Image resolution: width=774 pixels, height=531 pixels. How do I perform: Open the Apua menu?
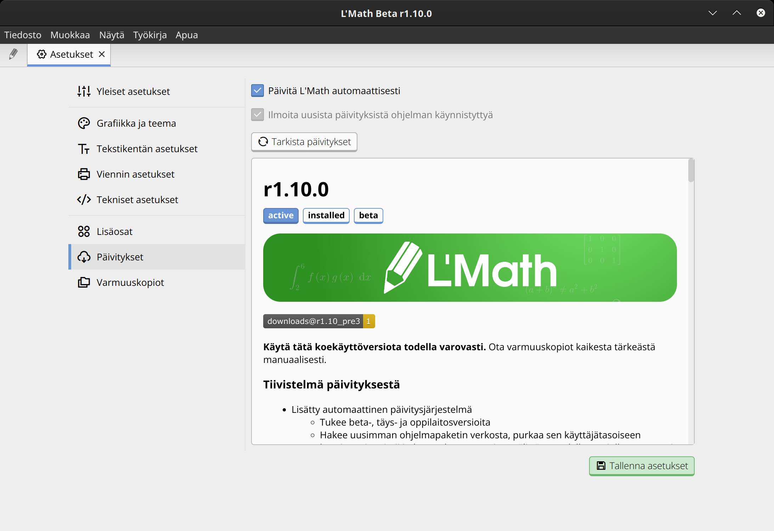tap(187, 35)
